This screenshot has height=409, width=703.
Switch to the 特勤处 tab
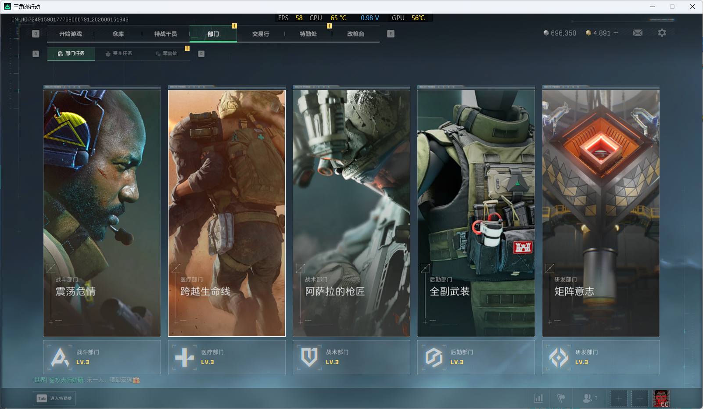tap(308, 34)
